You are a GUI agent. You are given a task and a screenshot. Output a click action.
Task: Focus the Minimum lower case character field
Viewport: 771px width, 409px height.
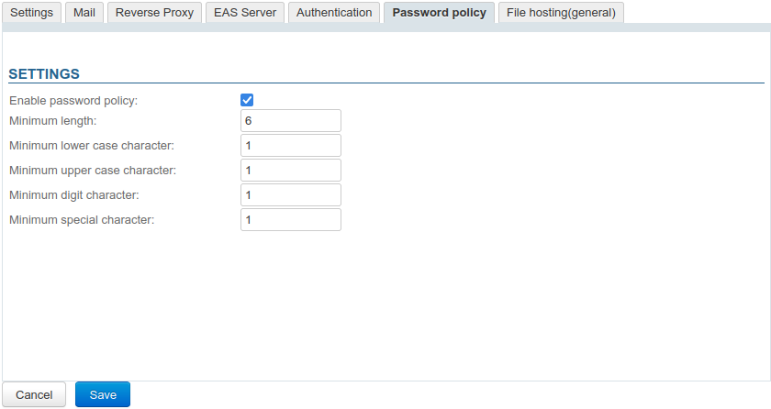point(290,146)
